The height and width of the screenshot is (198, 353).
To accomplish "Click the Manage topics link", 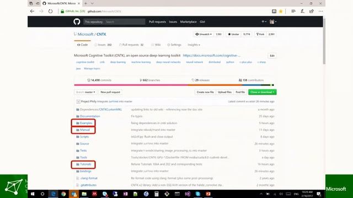I will (x=92, y=68).
